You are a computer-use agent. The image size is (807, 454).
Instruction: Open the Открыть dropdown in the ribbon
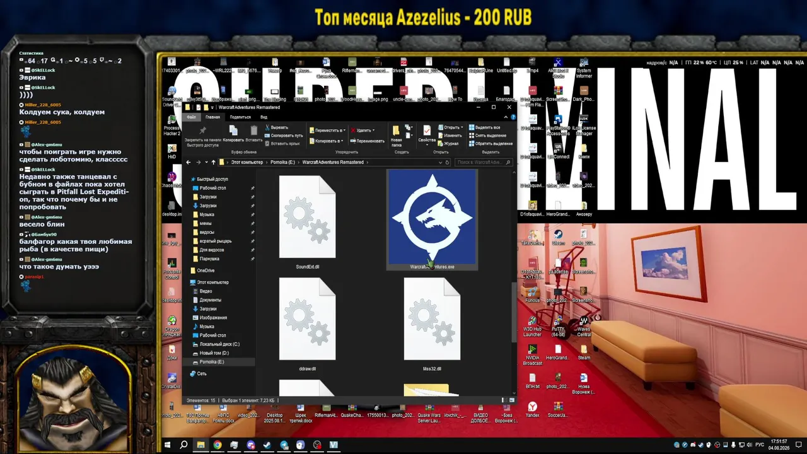[x=451, y=127]
